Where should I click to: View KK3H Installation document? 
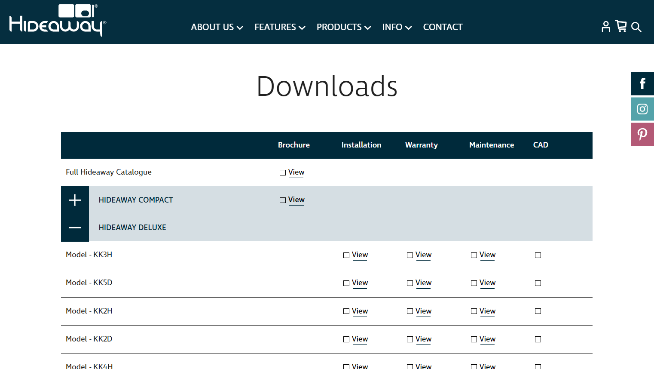(x=356, y=255)
